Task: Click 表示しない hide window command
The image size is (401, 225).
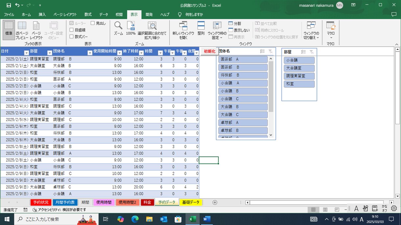Action: click(x=239, y=30)
